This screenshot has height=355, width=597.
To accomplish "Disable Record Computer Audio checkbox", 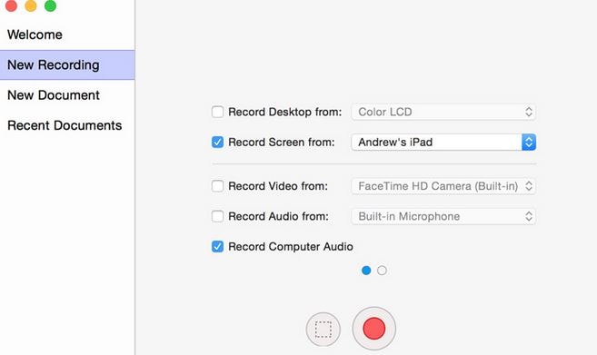I will [x=217, y=247].
